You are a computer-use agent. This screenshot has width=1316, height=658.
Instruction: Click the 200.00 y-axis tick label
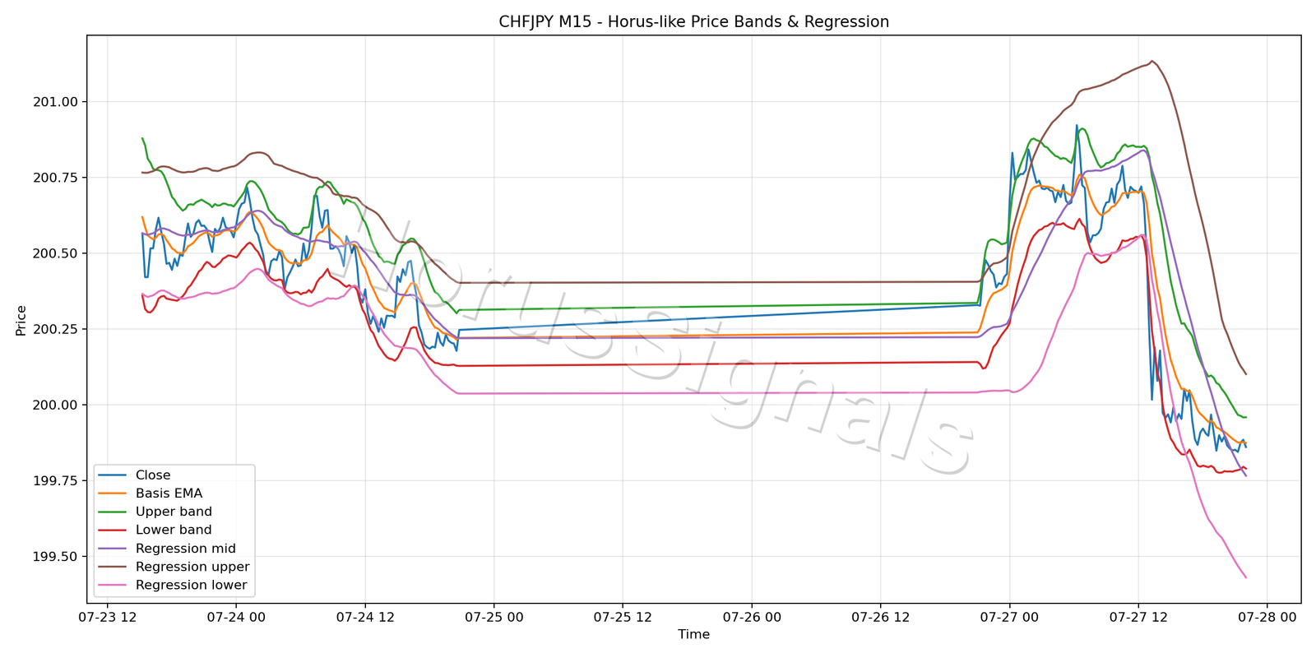coord(55,405)
